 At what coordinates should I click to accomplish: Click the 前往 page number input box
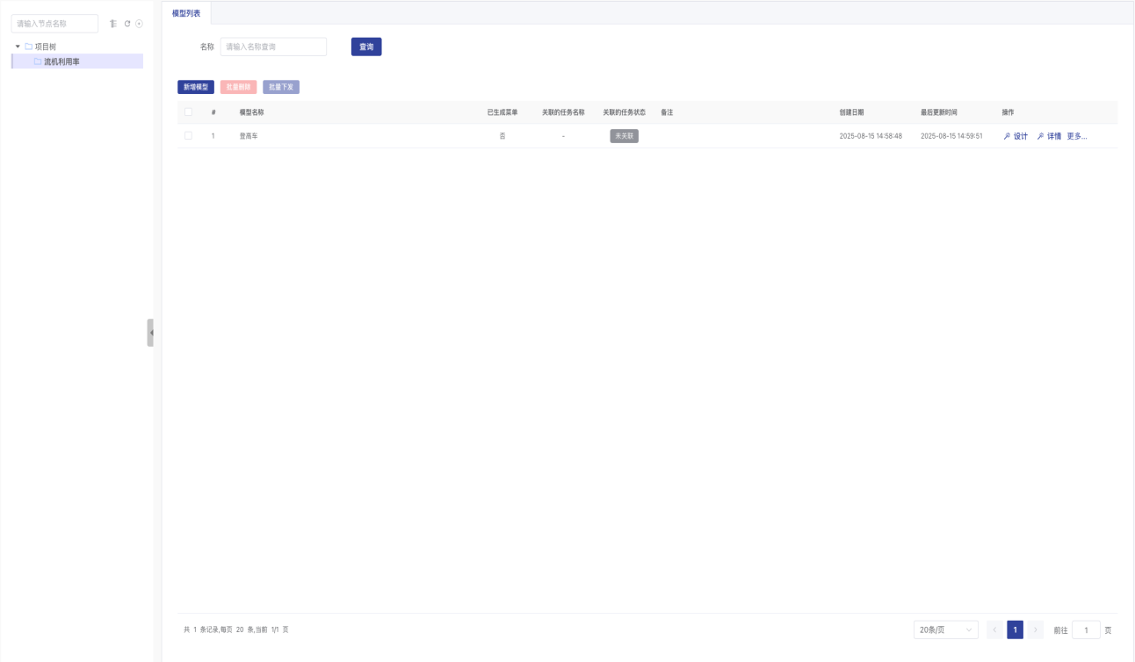point(1086,630)
